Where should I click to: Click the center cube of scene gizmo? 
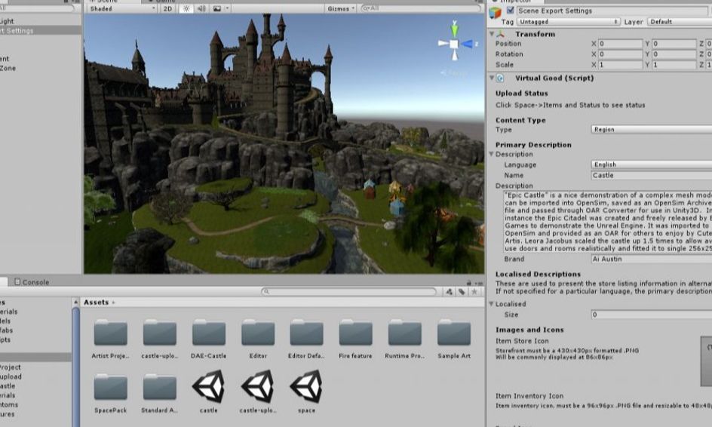click(454, 44)
